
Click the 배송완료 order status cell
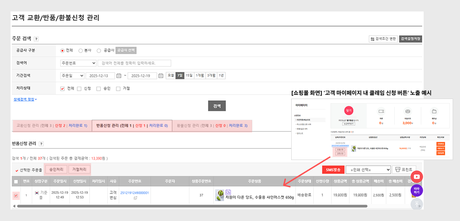(304, 195)
